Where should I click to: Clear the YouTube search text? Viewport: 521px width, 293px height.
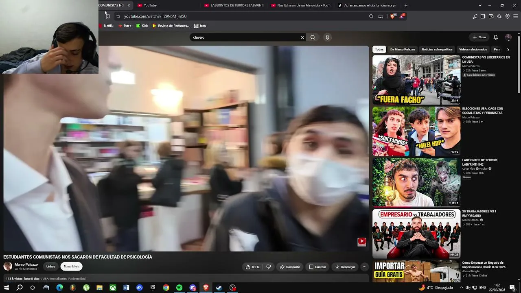point(302,37)
